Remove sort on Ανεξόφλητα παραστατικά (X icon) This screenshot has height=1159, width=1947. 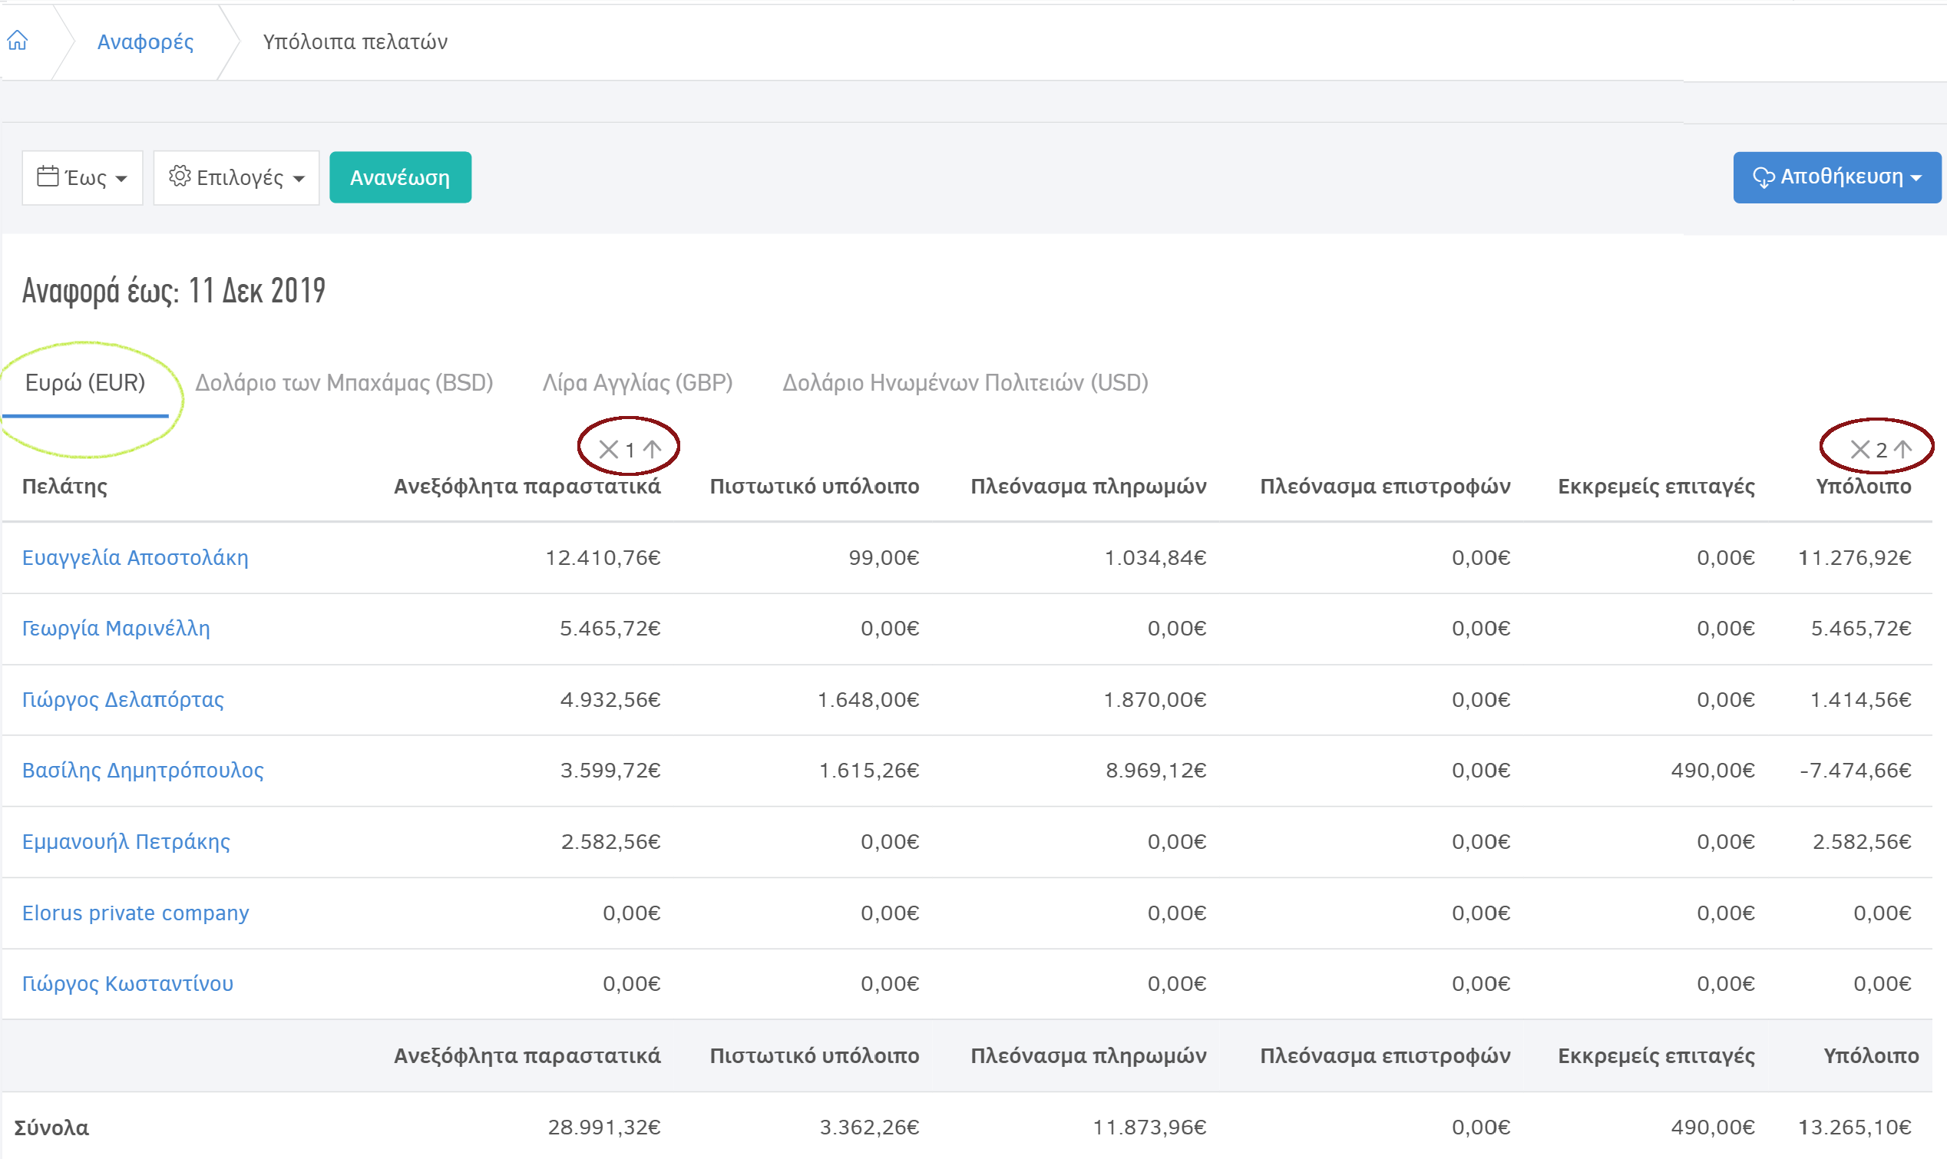pyautogui.click(x=608, y=450)
